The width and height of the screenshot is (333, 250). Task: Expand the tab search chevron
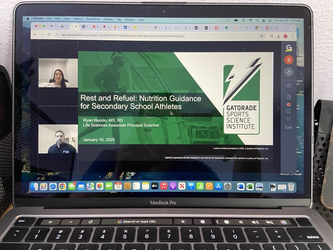pyautogui.click(x=293, y=28)
